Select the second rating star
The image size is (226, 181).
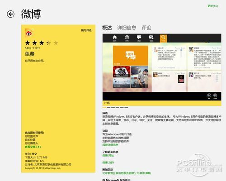click(x=35, y=43)
